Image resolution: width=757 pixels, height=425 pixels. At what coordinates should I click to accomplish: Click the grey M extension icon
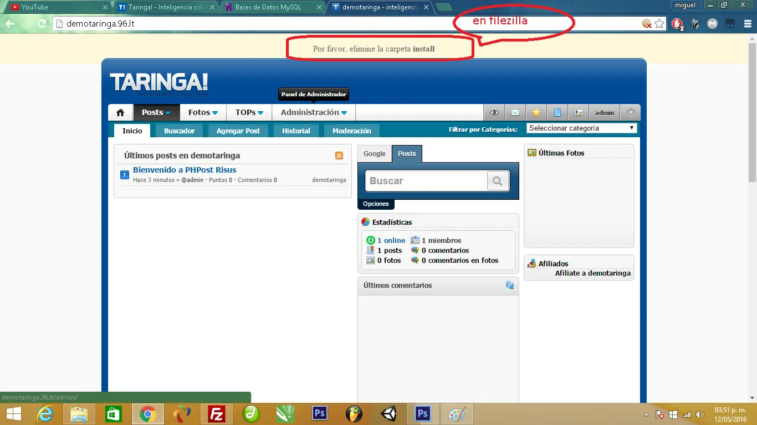click(x=713, y=24)
